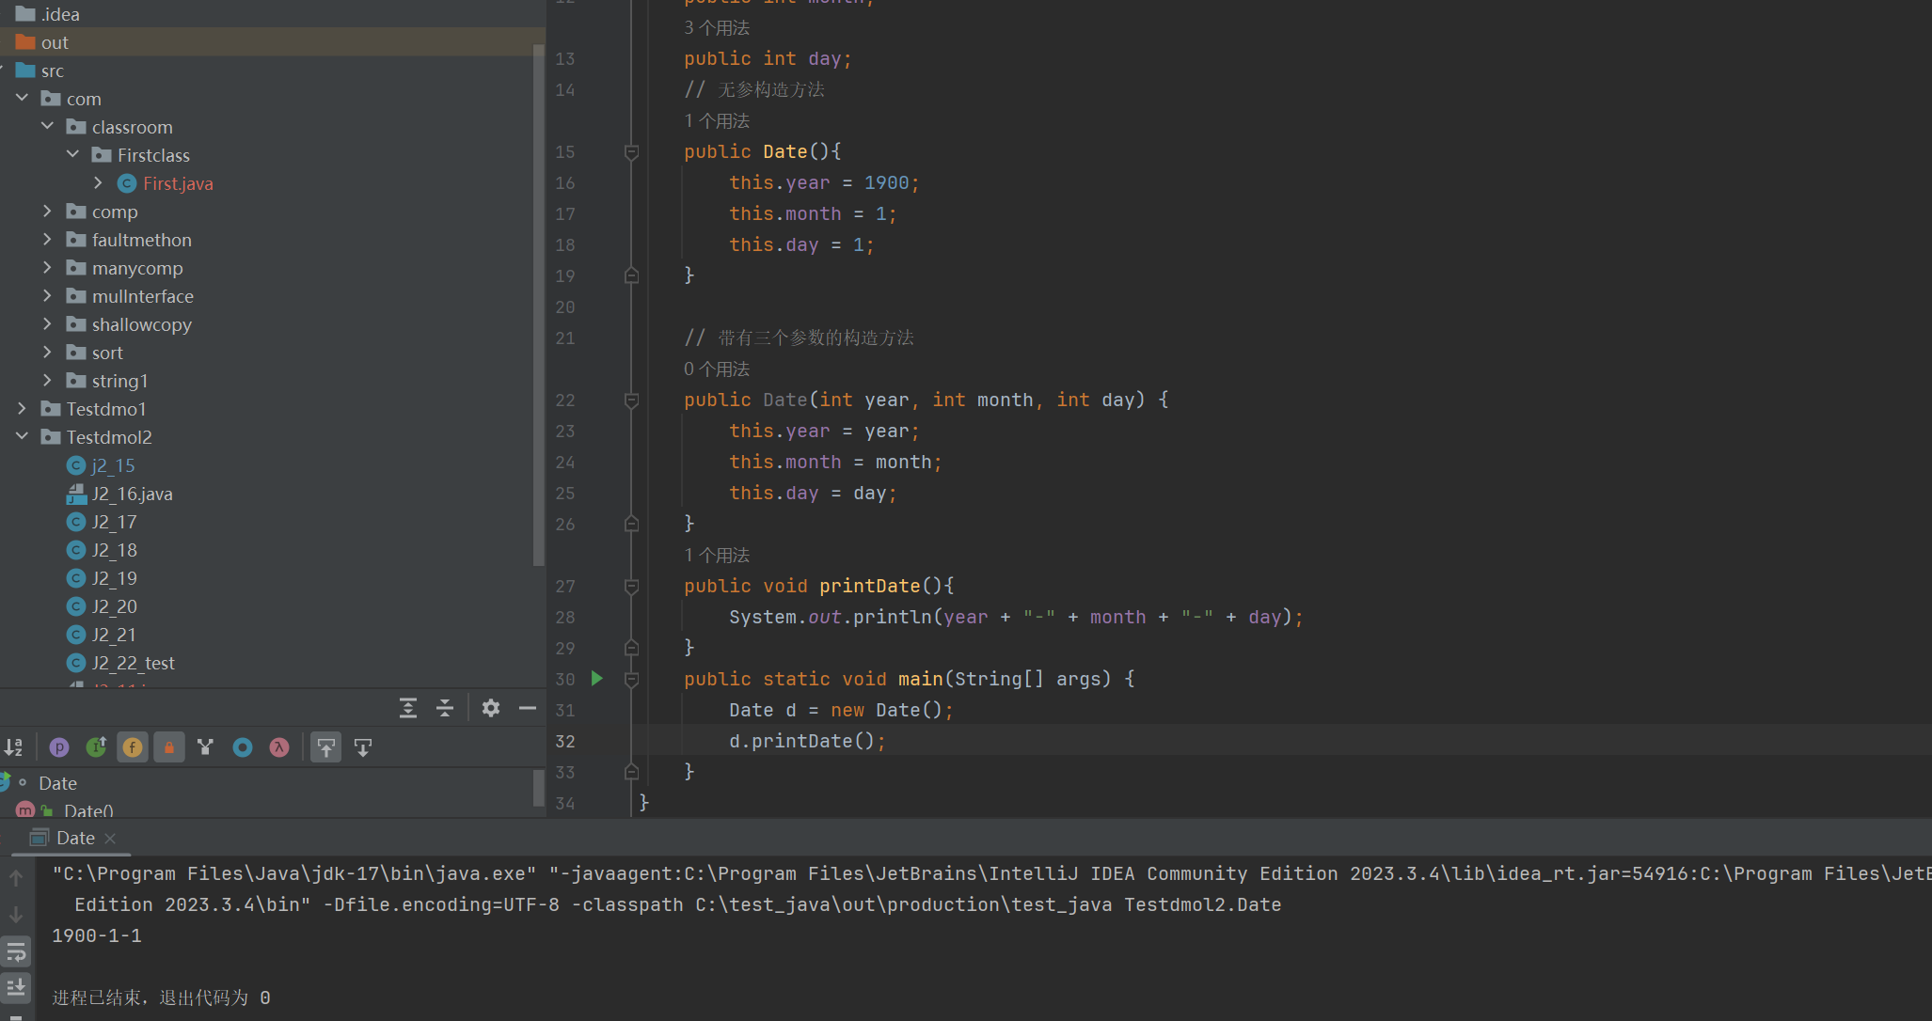Fold main method at line 30
Screen dimensions: 1932x1021
(632, 679)
